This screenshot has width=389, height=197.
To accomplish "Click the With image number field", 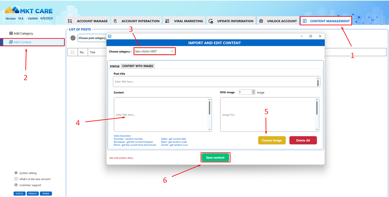I will coord(246,92).
